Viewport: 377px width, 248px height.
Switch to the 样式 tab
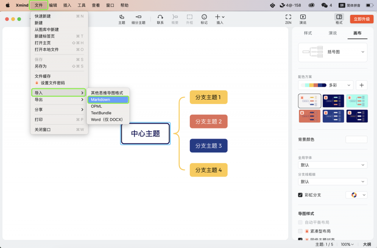click(x=308, y=33)
